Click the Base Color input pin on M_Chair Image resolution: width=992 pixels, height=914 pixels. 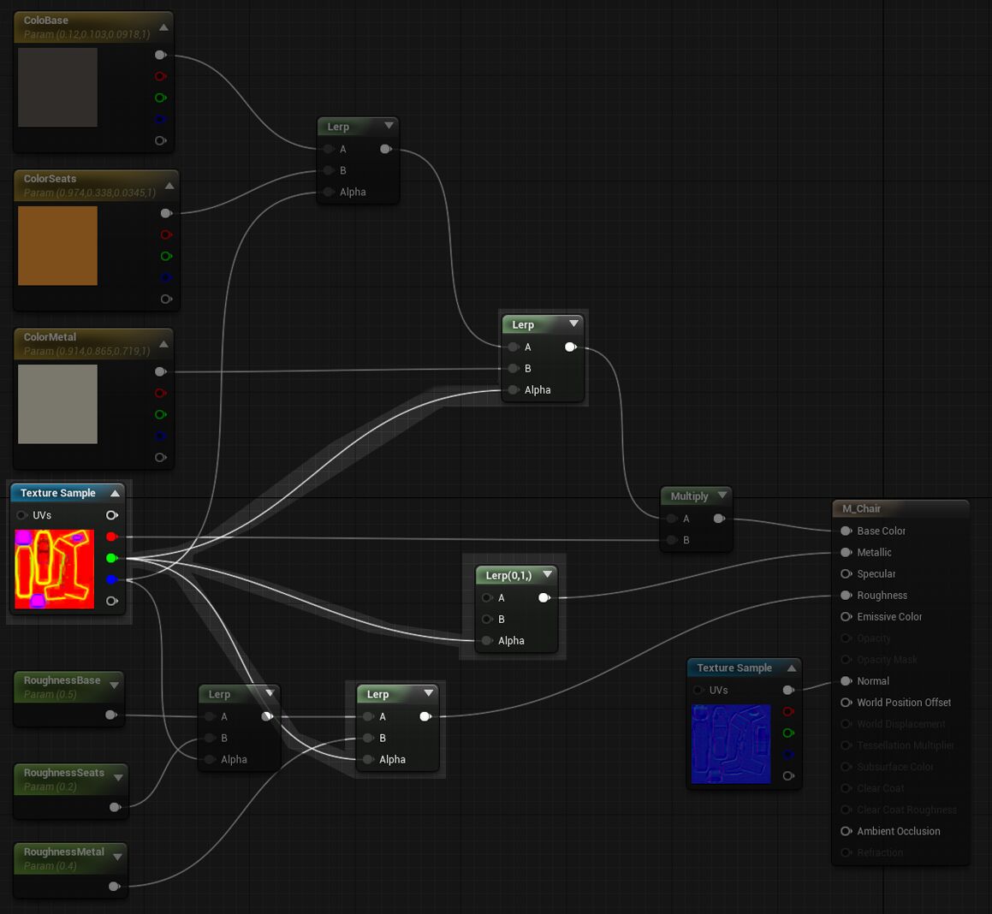point(846,531)
